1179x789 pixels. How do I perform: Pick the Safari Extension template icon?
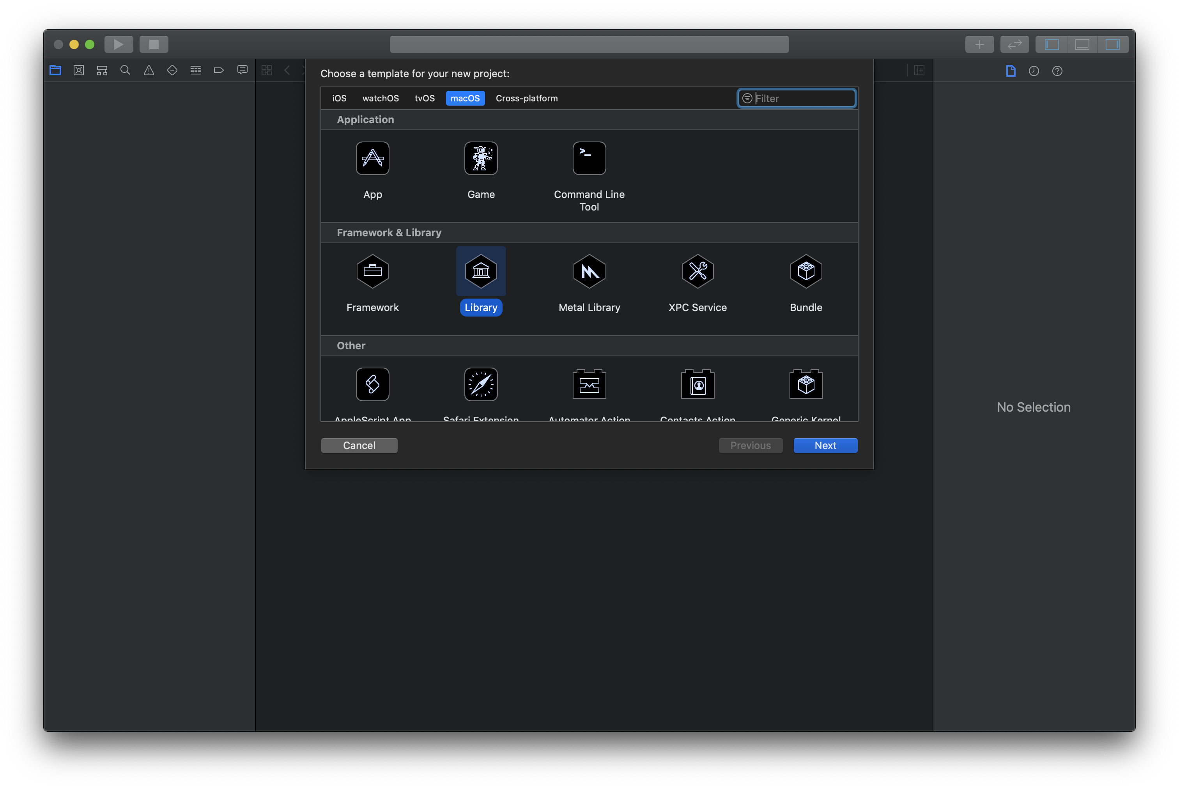tap(481, 384)
